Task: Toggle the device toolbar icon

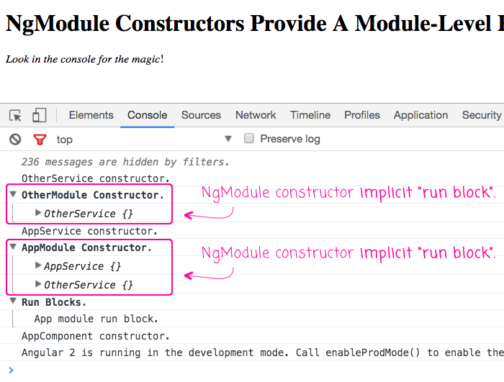Action: tap(40, 115)
